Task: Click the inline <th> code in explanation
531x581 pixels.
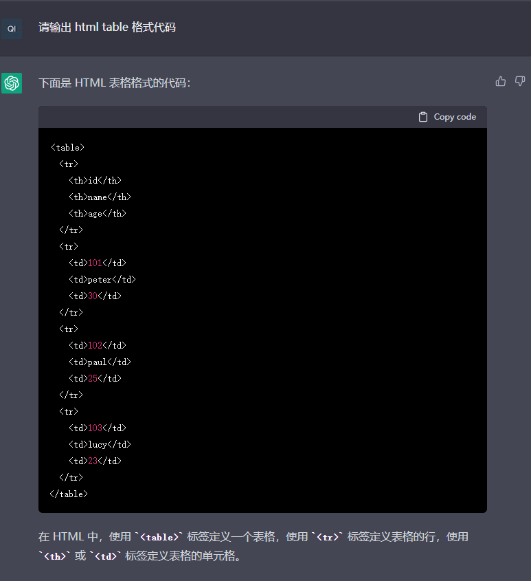Action: [55, 556]
